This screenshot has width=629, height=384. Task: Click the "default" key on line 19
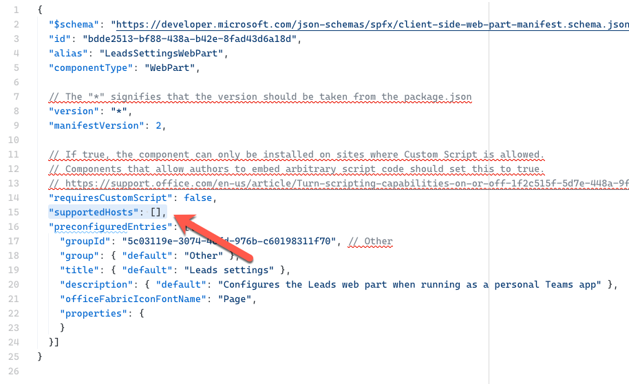pyautogui.click(x=147, y=270)
